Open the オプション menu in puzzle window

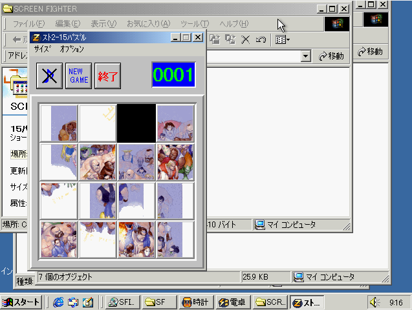pos(72,49)
